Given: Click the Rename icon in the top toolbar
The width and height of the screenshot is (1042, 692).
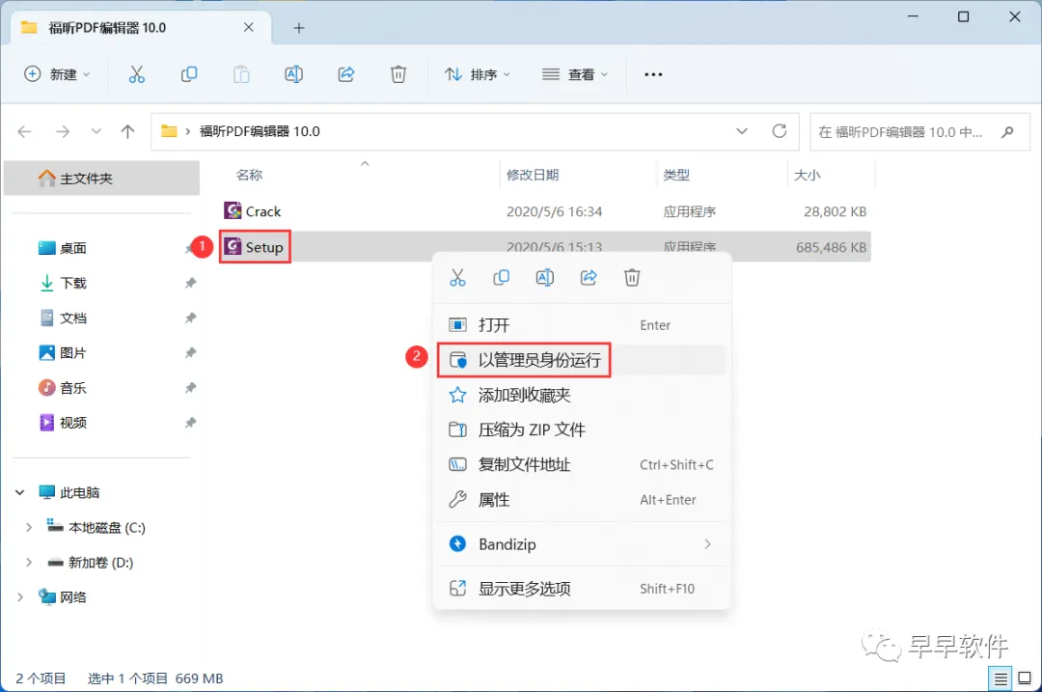Looking at the screenshot, I should (x=293, y=74).
